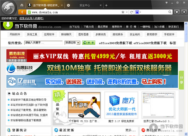Click the browser leopard logo
The image size is (188, 136).
(8, 8)
